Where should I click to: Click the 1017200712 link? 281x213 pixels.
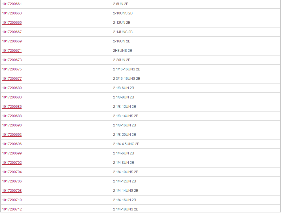tap(12, 209)
